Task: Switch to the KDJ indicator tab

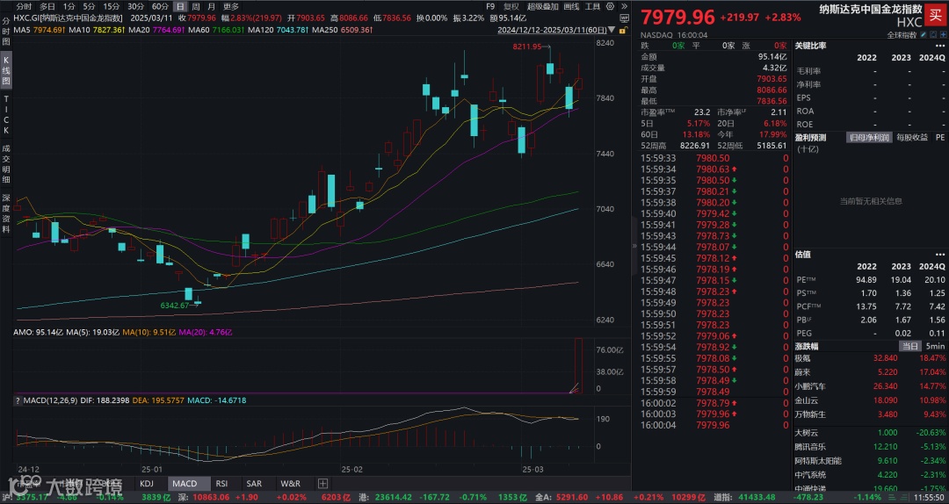Action: (147, 484)
